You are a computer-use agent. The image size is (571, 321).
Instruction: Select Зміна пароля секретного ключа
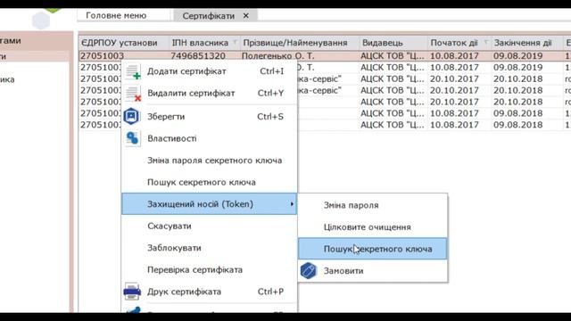(x=209, y=160)
